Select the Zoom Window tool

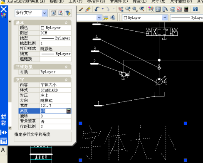[135, 9]
